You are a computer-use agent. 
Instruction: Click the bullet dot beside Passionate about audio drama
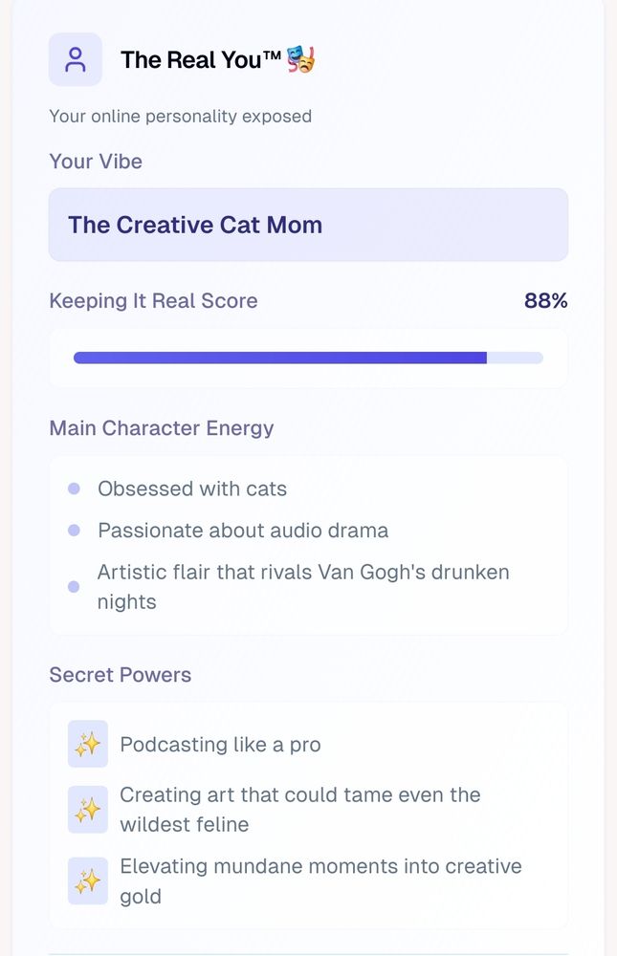[74, 531]
